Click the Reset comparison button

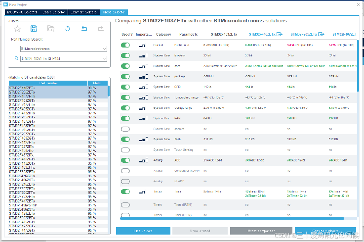pos(261,231)
